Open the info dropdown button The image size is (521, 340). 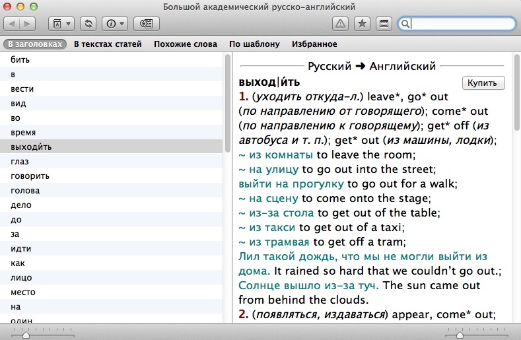pos(115,24)
